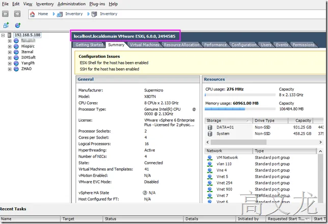Click the New Virtual Machine toolbar icon
This screenshot has height=224, width=328.
6,25
